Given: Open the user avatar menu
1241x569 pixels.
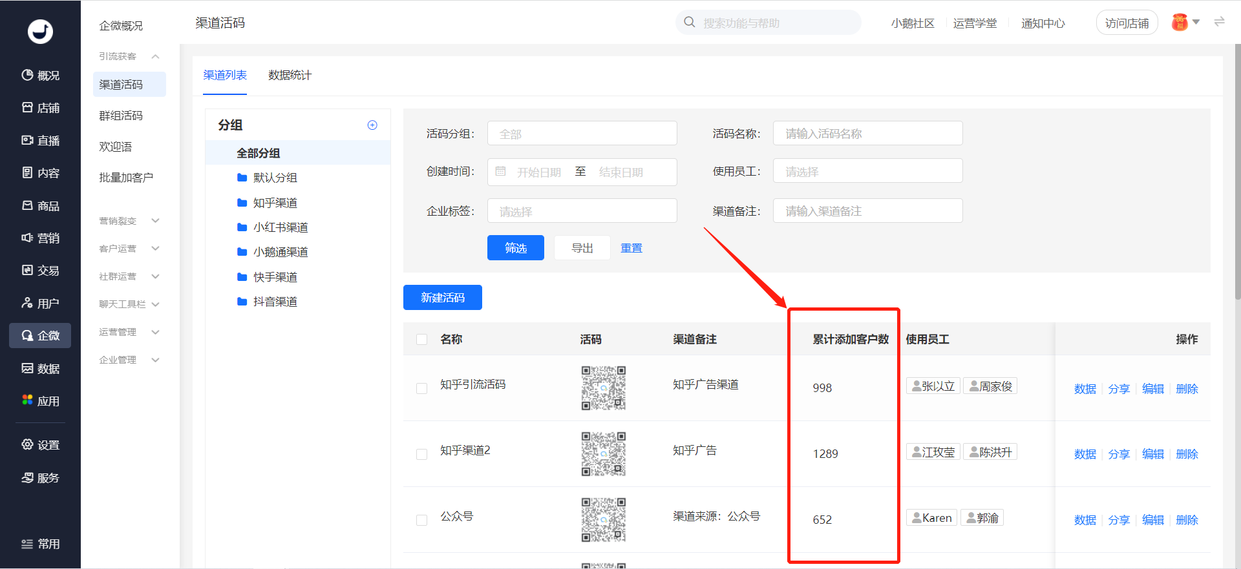Looking at the screenshot, I should pos(1185,23).
